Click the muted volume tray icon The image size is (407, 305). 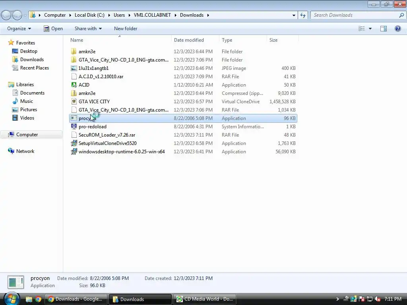pyautogui.click(x=378, y=299)
